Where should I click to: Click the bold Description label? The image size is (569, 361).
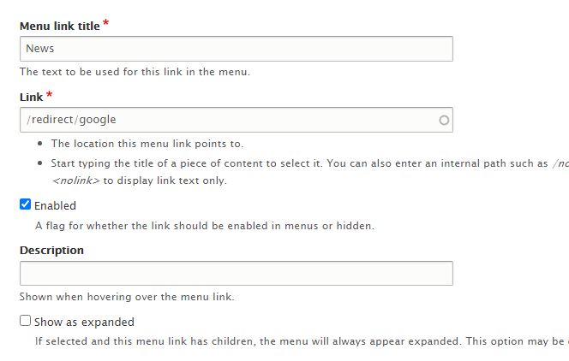(x=51, y=251)
